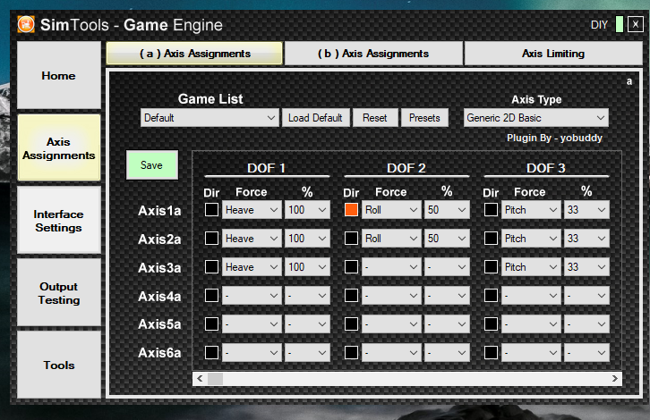
Task: Open Axis3a DOF 2 empty force dropdown
Action: pos(391,267)
